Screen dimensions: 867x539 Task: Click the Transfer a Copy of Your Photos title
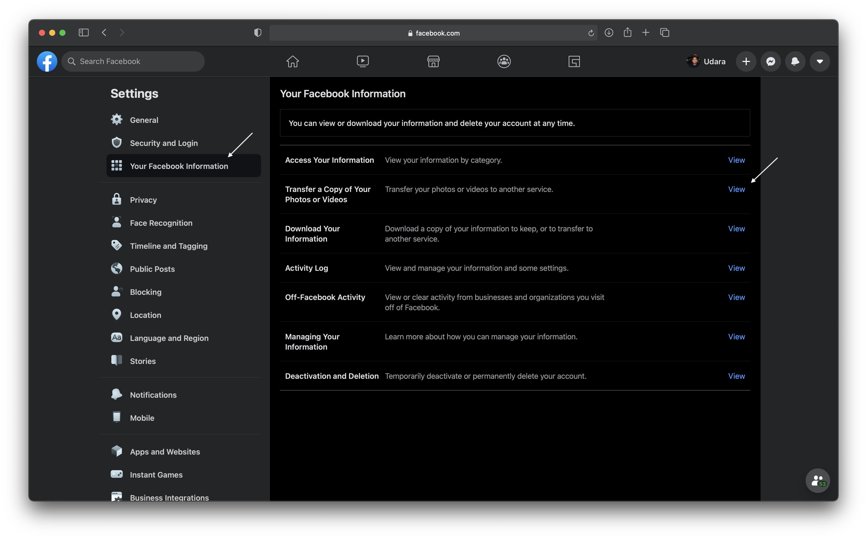point(328,194)
